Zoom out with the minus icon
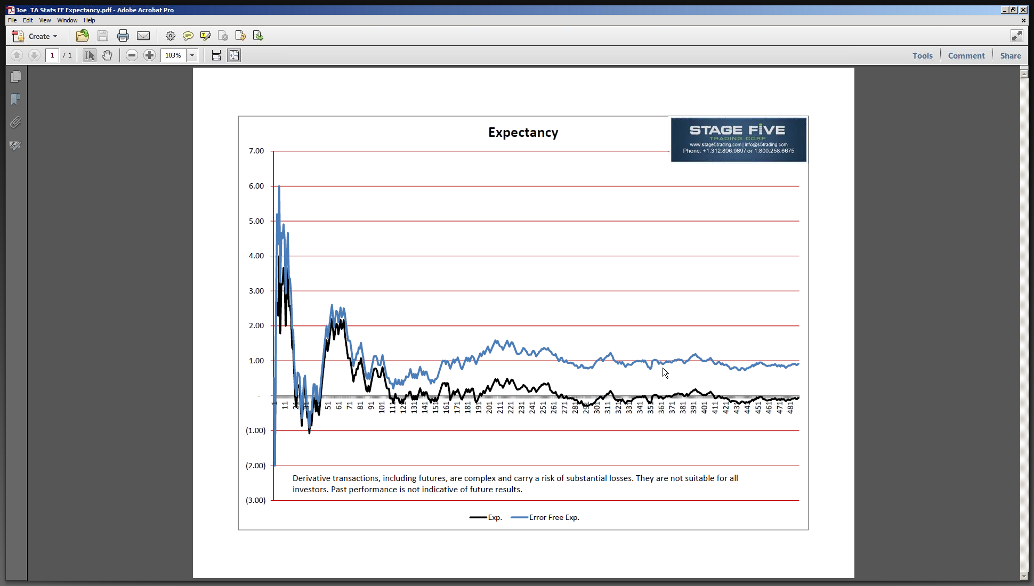The width and height of the screenshot is (1034, 586). point(132,55)
